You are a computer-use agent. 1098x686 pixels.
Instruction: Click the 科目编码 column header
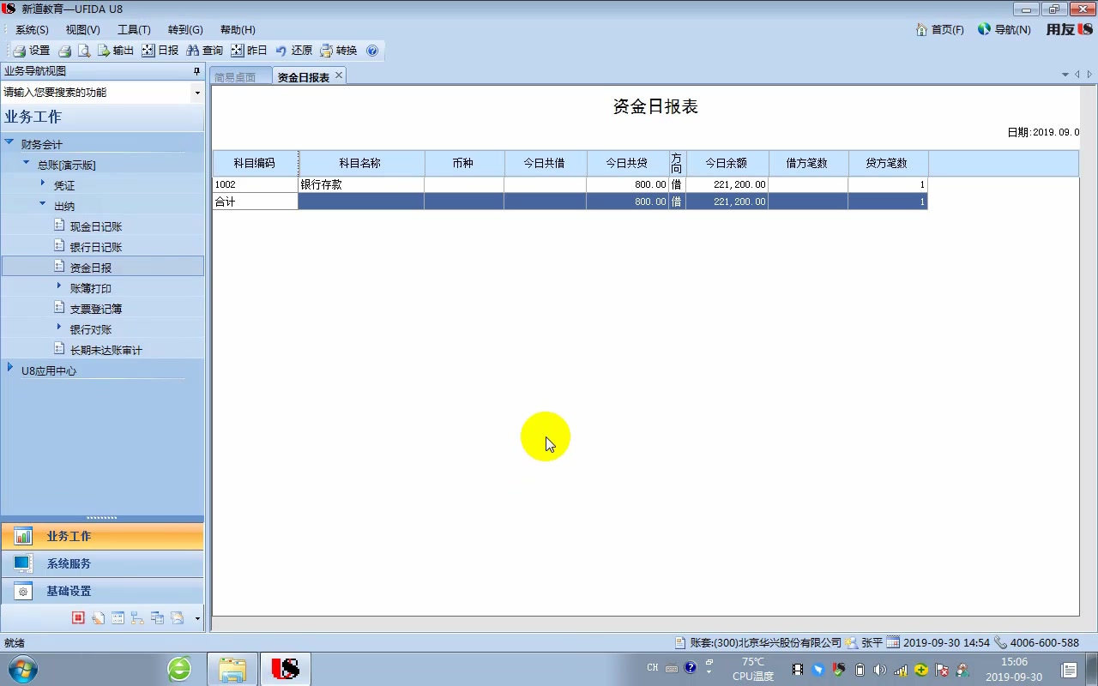click(256, 163)
